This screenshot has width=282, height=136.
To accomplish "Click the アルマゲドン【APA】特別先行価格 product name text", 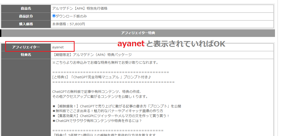I will tap(80, 9).
